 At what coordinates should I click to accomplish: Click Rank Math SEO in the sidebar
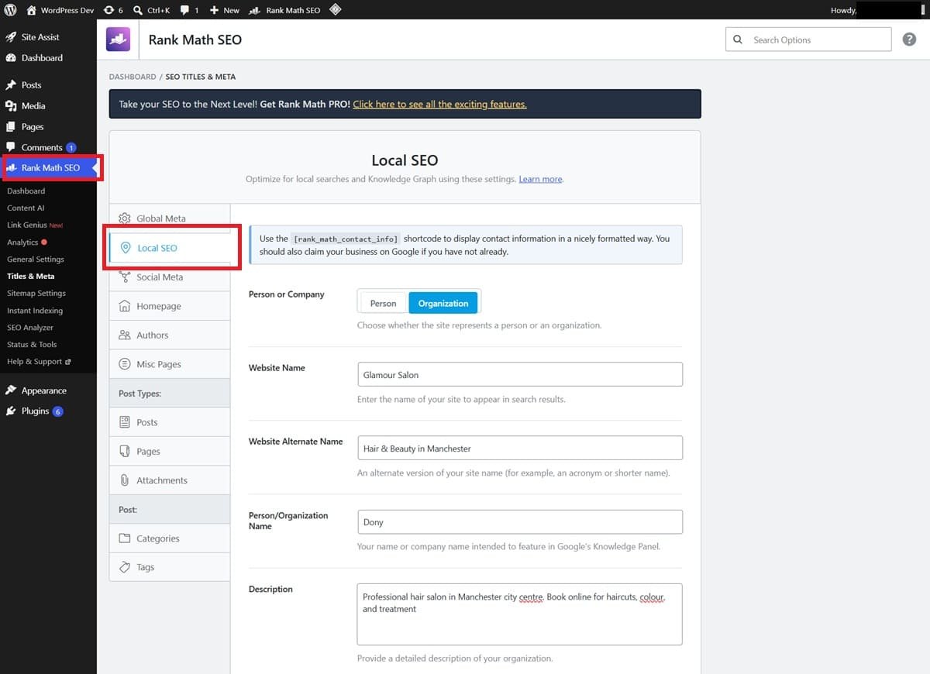point(48,168)
